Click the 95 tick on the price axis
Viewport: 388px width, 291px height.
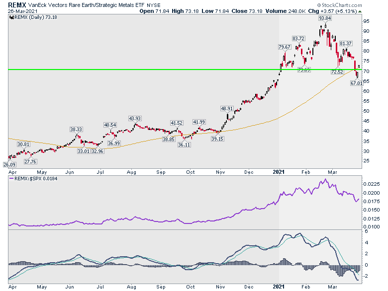[x=366, y=21]
